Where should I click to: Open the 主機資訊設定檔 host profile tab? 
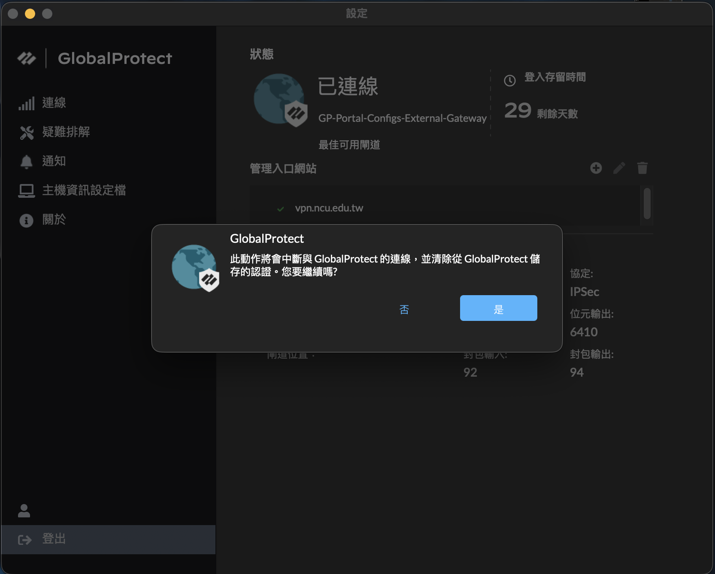pos(84,190)
